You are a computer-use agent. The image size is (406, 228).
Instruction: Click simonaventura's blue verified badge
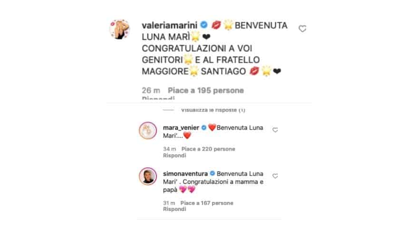[213, 173]
